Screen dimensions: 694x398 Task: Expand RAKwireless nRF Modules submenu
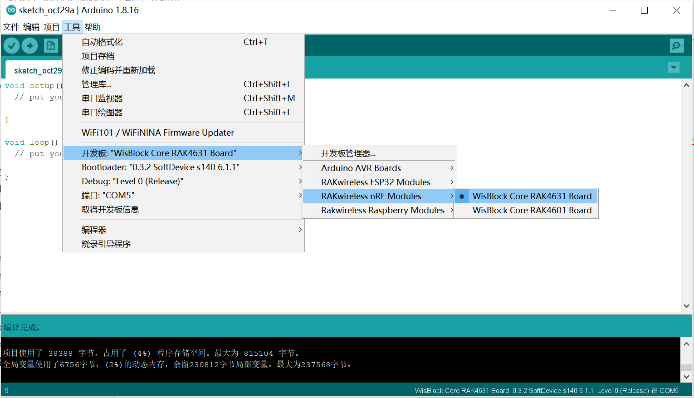[379, 196]
